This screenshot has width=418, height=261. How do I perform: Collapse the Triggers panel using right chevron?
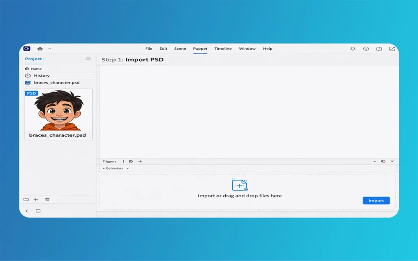[374, 161]
